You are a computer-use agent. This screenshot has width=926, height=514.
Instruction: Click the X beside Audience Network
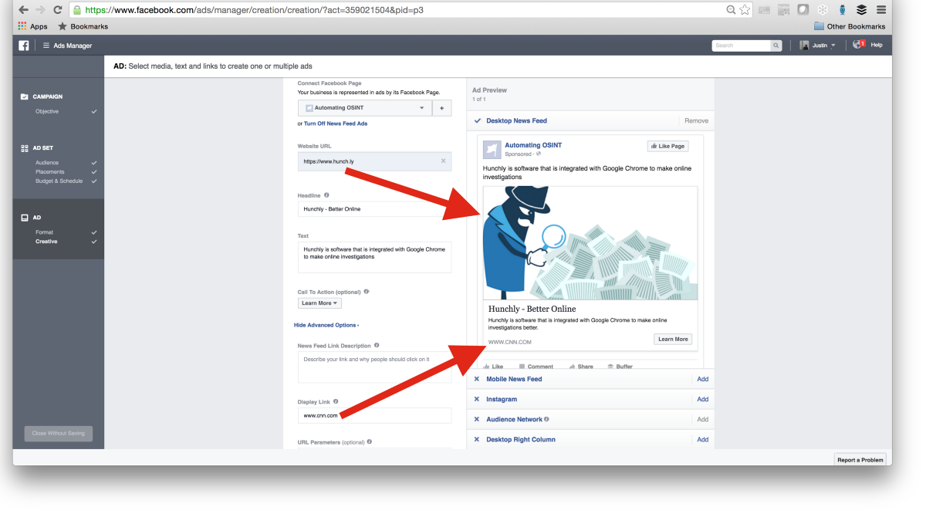pos(476,419)
